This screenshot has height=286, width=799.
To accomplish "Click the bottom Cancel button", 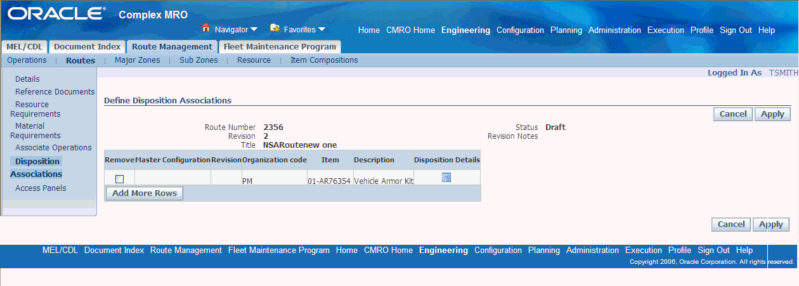I will pyautogui.click(x=731, y=224).
